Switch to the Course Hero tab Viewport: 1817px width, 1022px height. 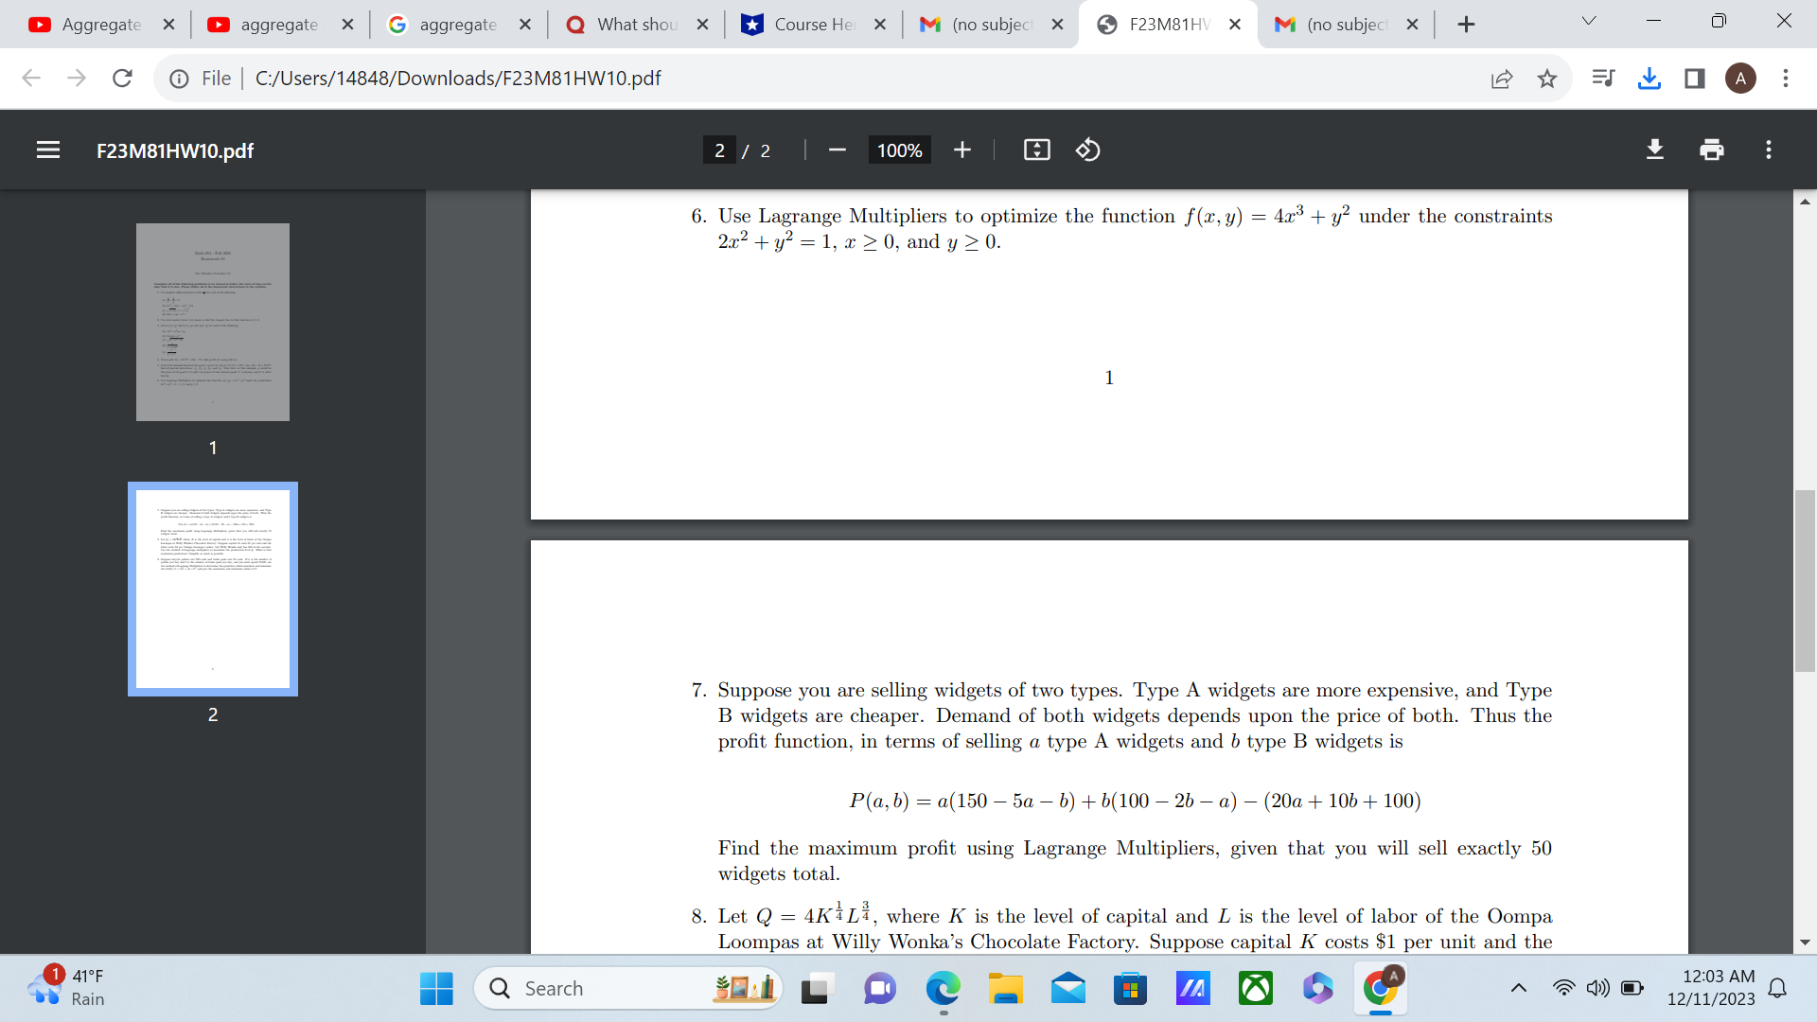tap(812, 25)
